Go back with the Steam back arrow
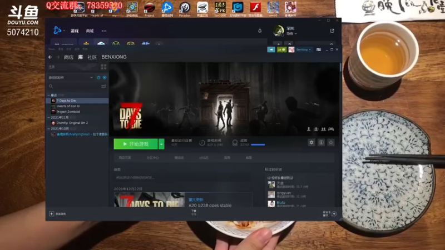Image resolution: width=445 pixels, height=250 pixels. 50,57
